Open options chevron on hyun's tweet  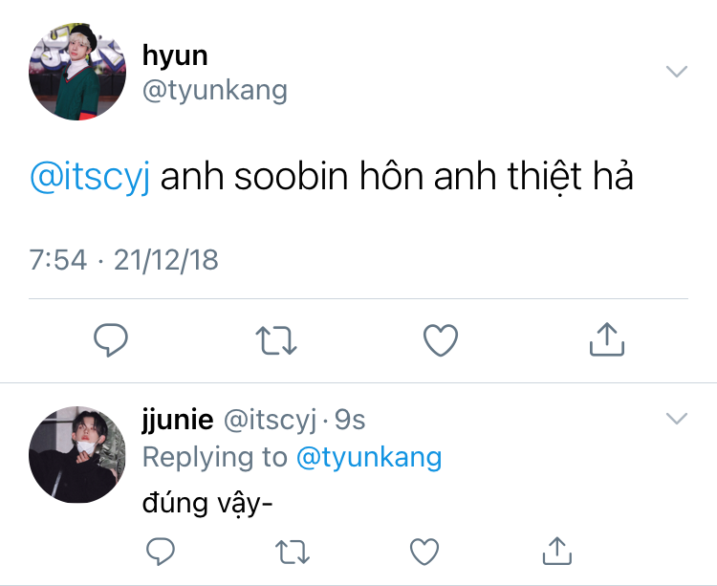coord(676,72)
